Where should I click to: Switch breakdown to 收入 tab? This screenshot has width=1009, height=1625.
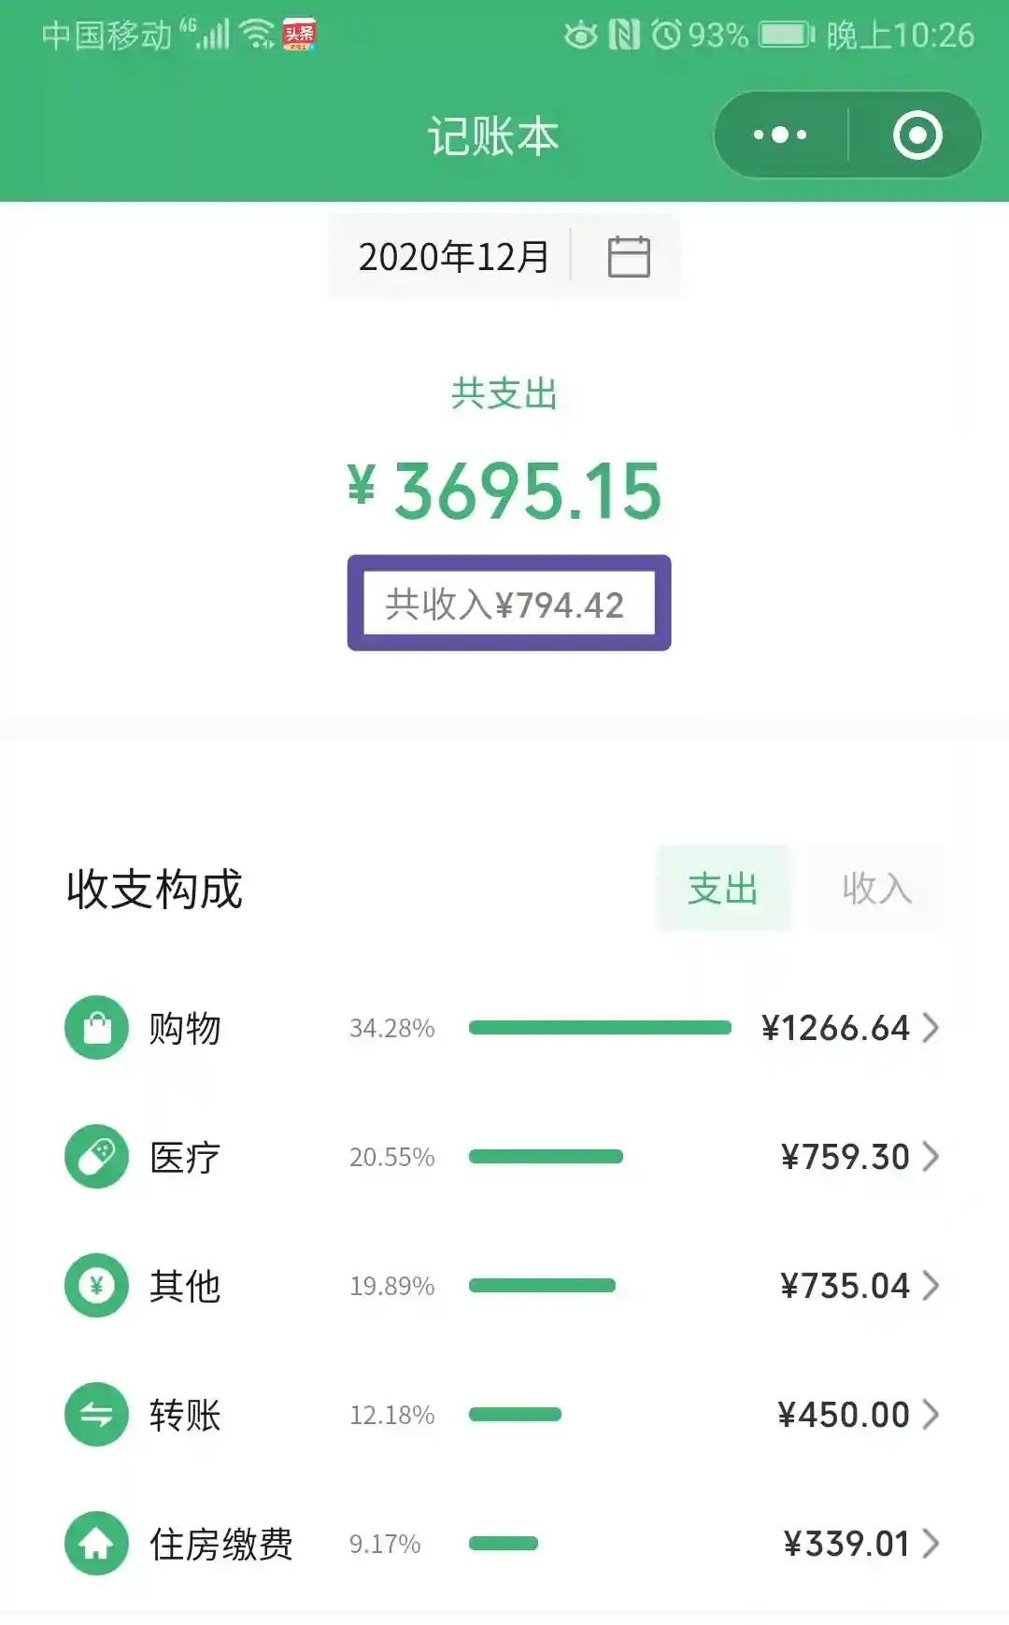pyautogui.click(x=876, y=889)
